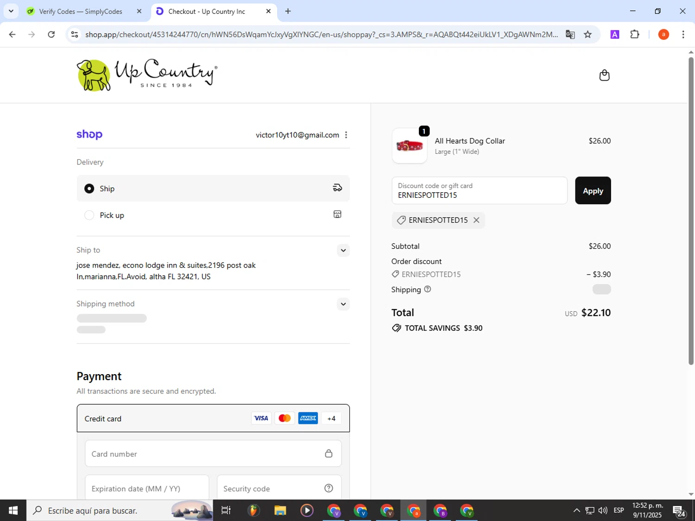Click the All Hearts Dog Collar thumbnail

pyautogui.click(x=410, y=146)
